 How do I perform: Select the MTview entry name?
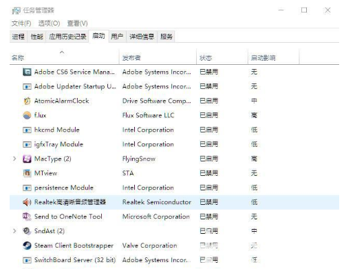(x=45, y=173)
